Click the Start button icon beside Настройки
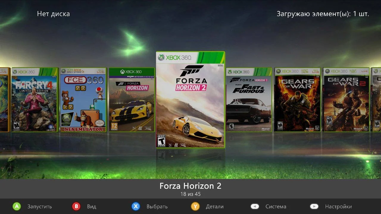 pyautogui.click(x=314, y=206)
